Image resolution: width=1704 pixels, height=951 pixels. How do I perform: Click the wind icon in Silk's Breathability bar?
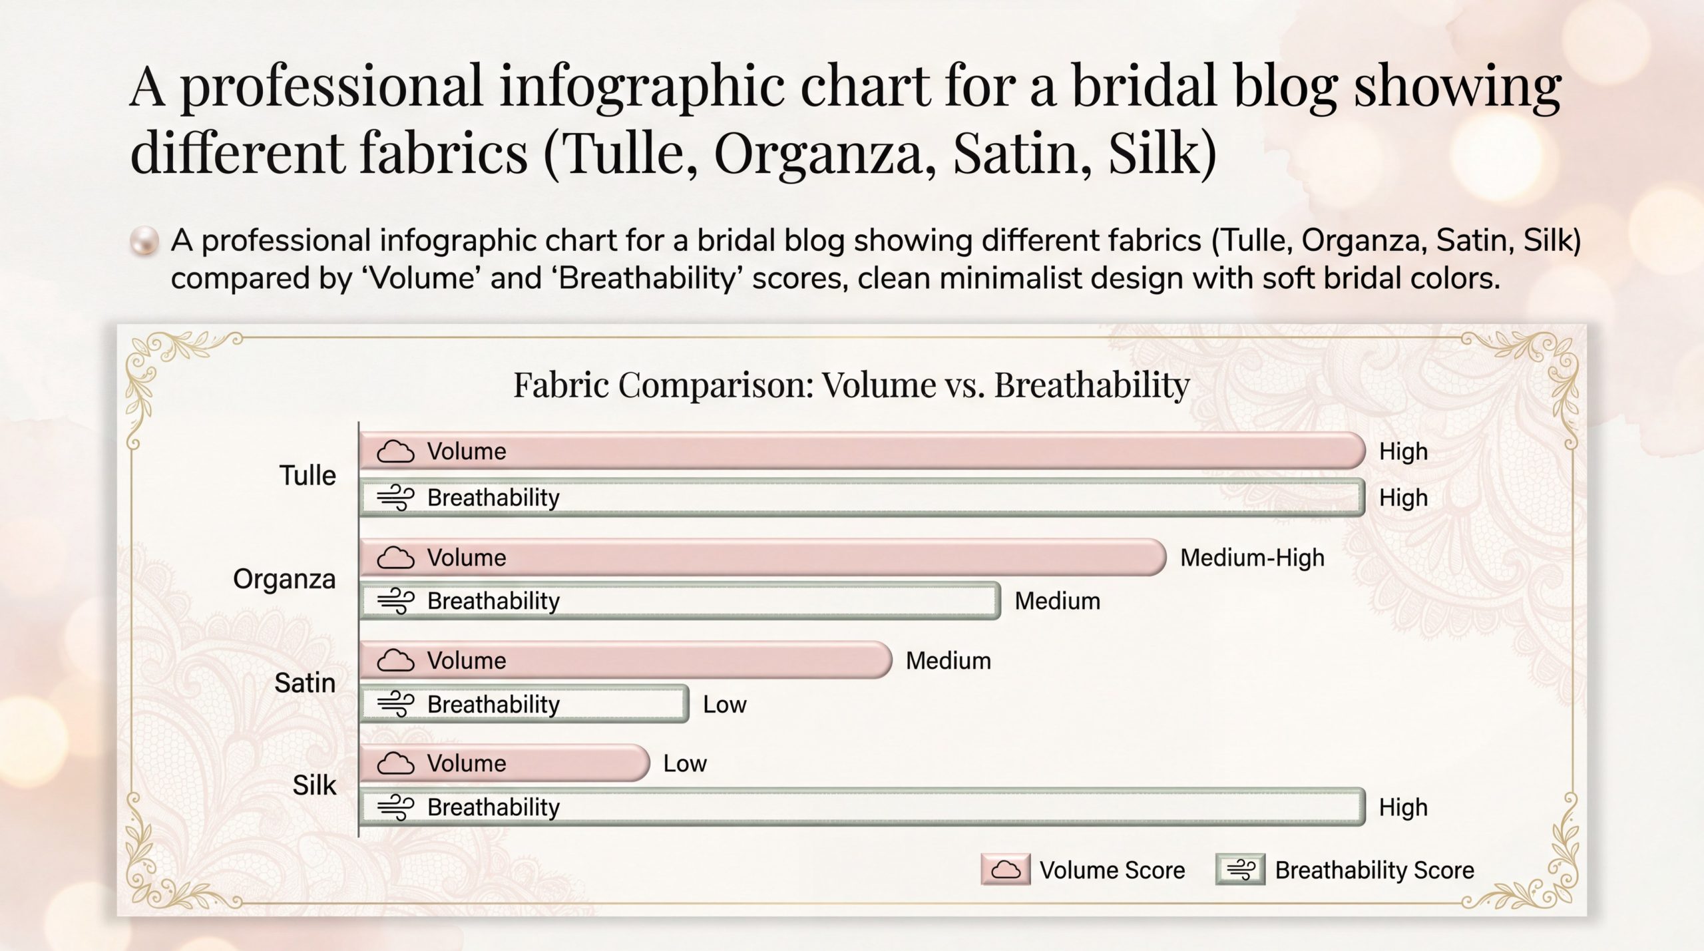pyautogui.click(x=395, y=807)
